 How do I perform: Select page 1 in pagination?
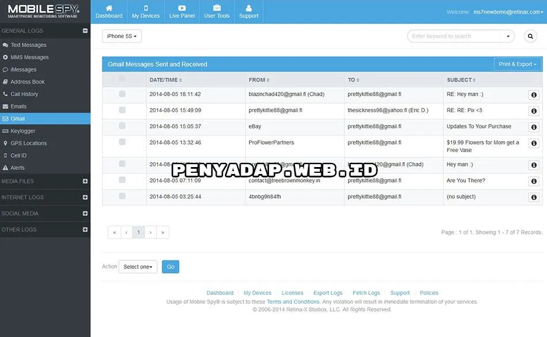point(139,232)
